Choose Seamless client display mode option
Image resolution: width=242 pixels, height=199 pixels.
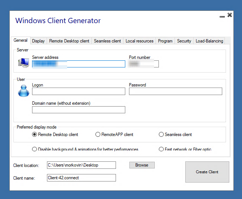[161, 135]
